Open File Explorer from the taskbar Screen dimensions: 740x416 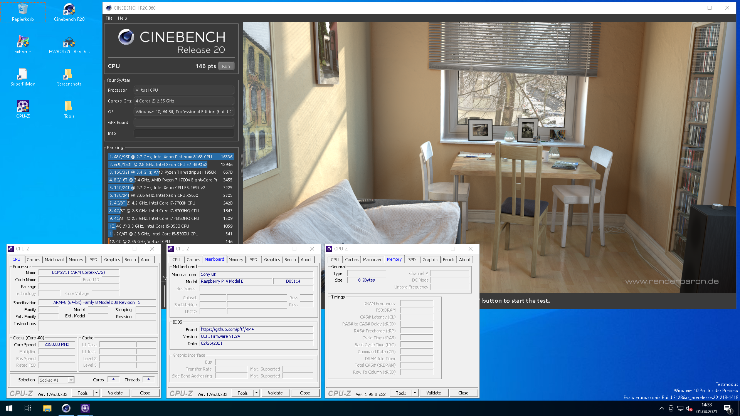[x=47, y=408]
